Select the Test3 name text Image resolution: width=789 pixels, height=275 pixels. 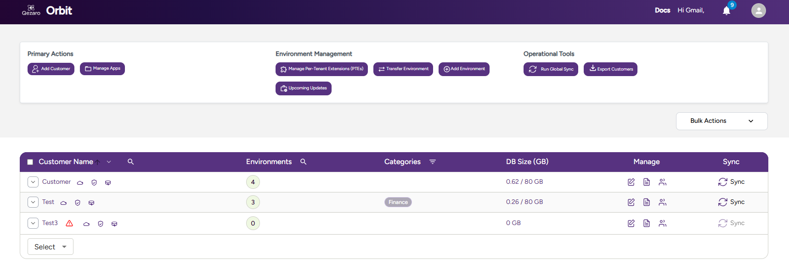50,223
